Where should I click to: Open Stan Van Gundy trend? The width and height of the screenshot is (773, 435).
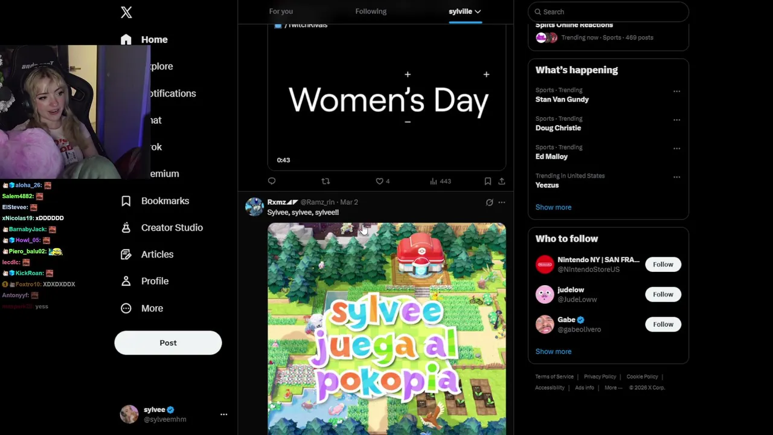(608, 95)
